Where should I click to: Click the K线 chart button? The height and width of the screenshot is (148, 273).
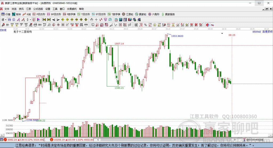click(x=27, y=14)
